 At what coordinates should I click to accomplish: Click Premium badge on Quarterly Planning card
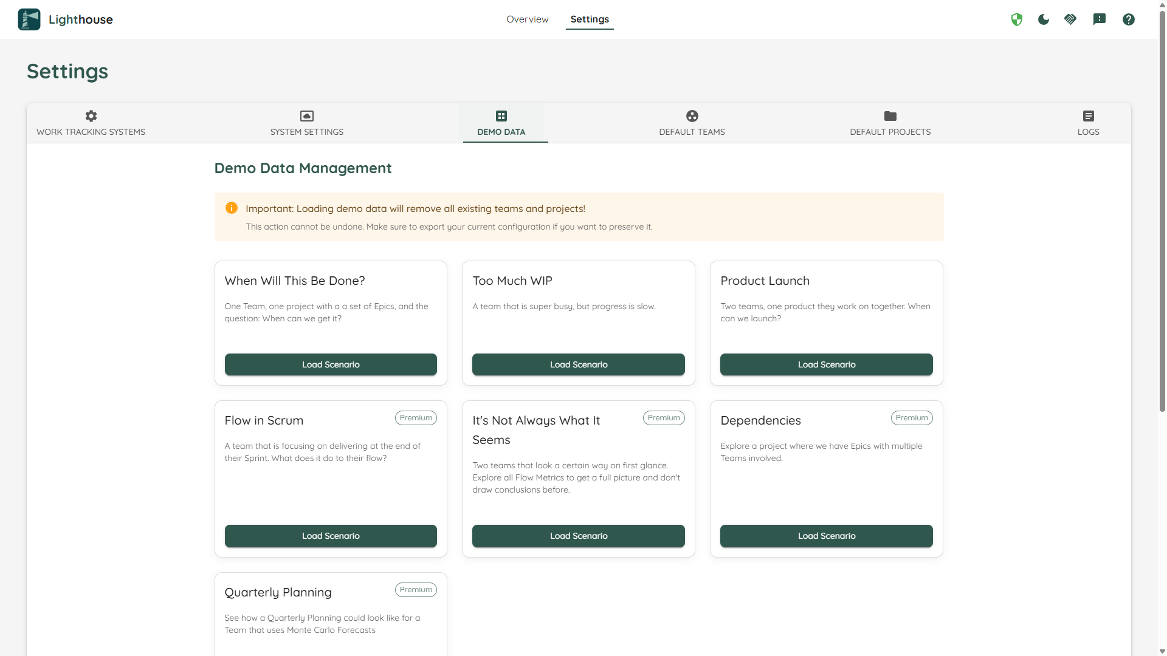click(x=416, y=590)
